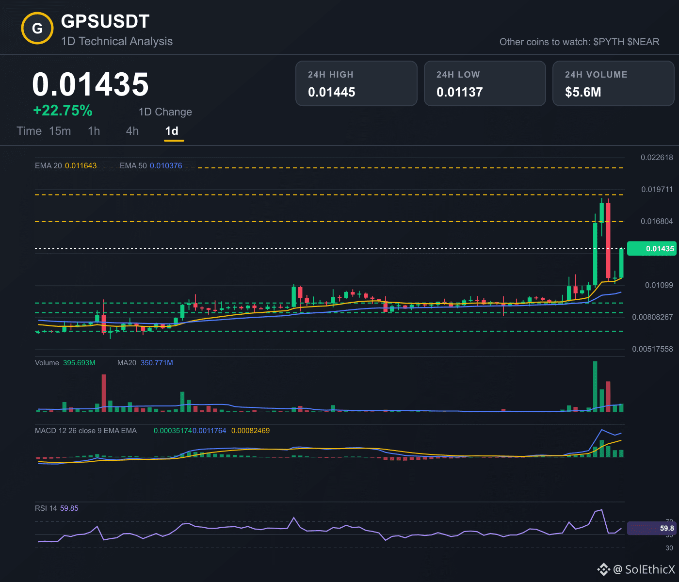Screen dimensions: 679x582
Task: Select the 1h timeframe tab
Action: [x=94, y=131]
